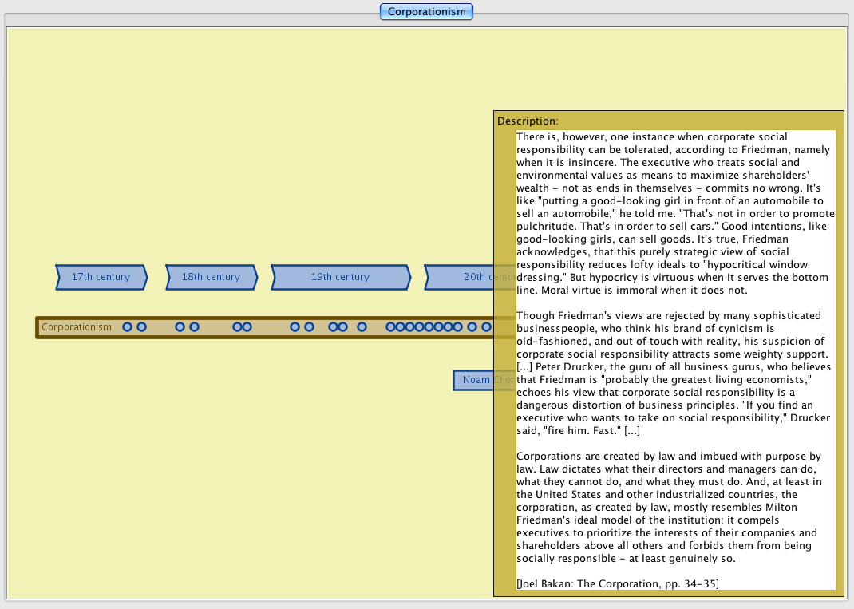Select the 17th century era marker
This screenshot has width=854, height=609.
(101, 277)
